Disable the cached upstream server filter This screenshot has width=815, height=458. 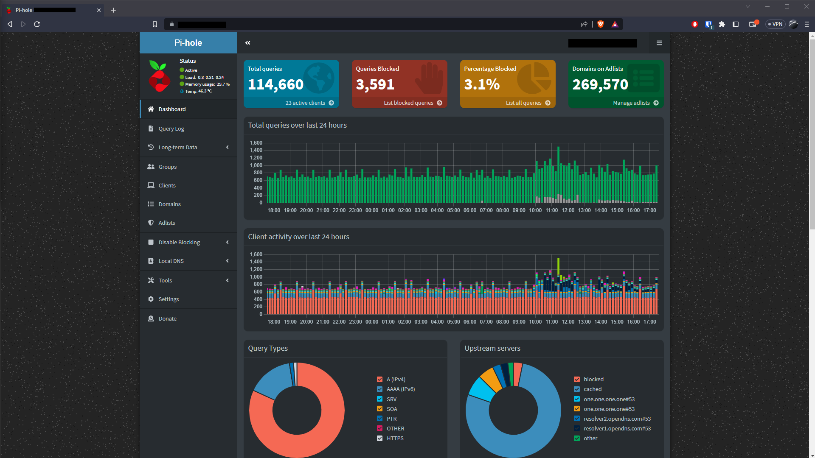pos(577,389)
